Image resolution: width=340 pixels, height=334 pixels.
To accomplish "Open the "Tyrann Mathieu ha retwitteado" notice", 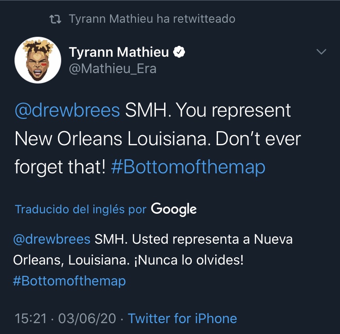I will click(152, 19).
